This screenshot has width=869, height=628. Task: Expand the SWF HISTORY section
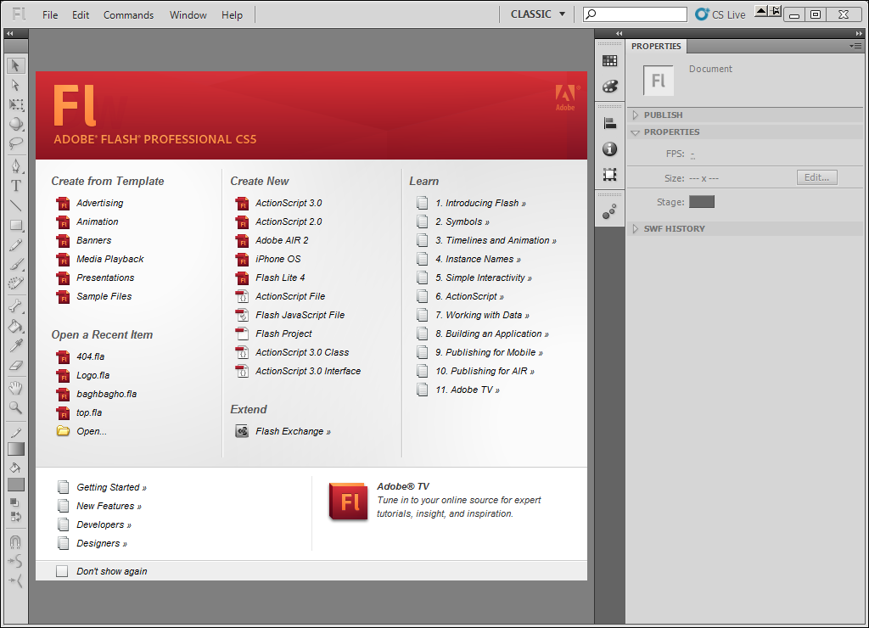coord(636,228)
